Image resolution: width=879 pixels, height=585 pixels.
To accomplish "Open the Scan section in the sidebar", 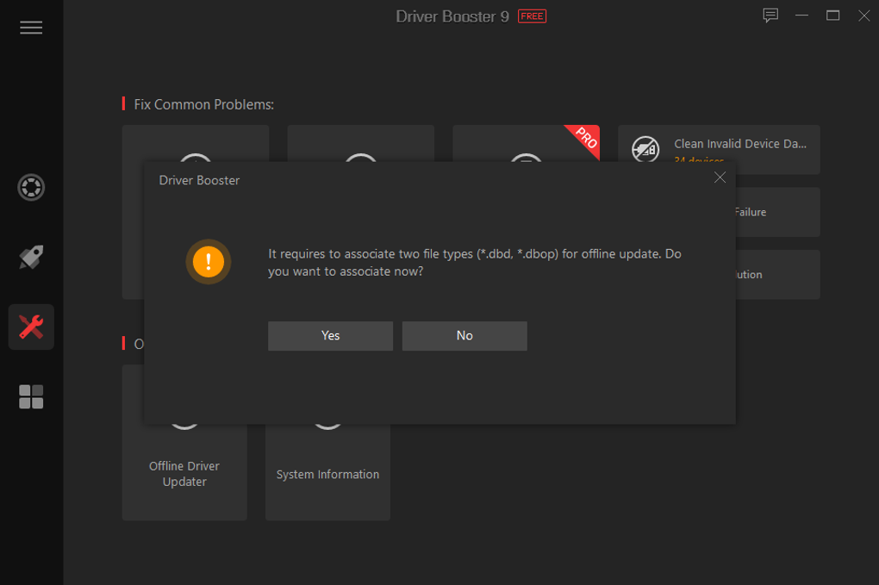I will [31, 188].
